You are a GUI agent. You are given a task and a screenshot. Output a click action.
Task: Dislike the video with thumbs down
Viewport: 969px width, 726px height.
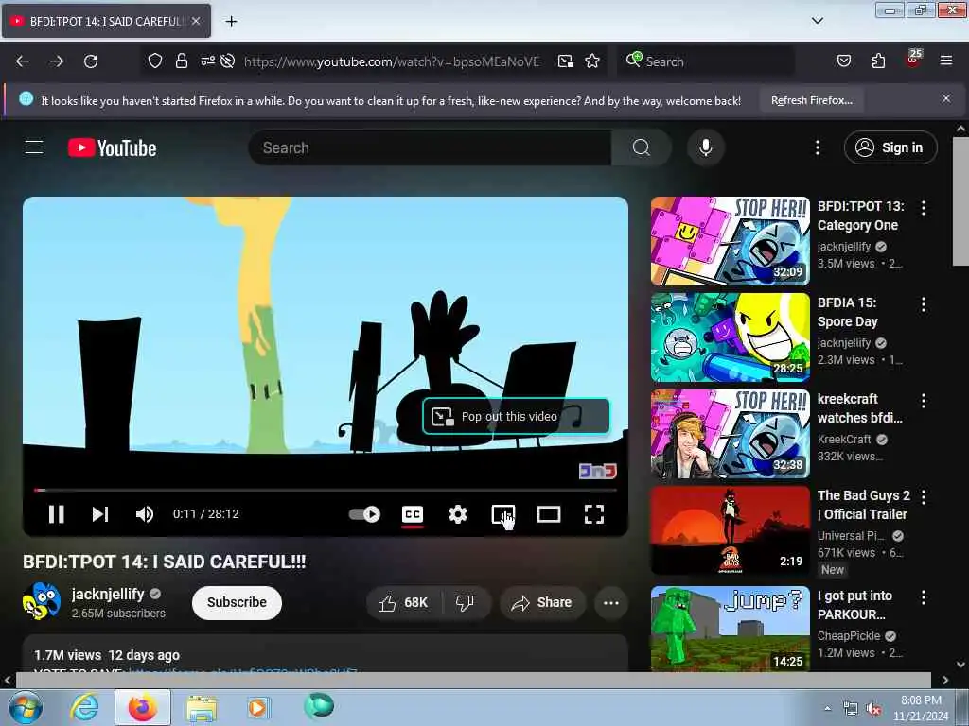tap(465, 602)
